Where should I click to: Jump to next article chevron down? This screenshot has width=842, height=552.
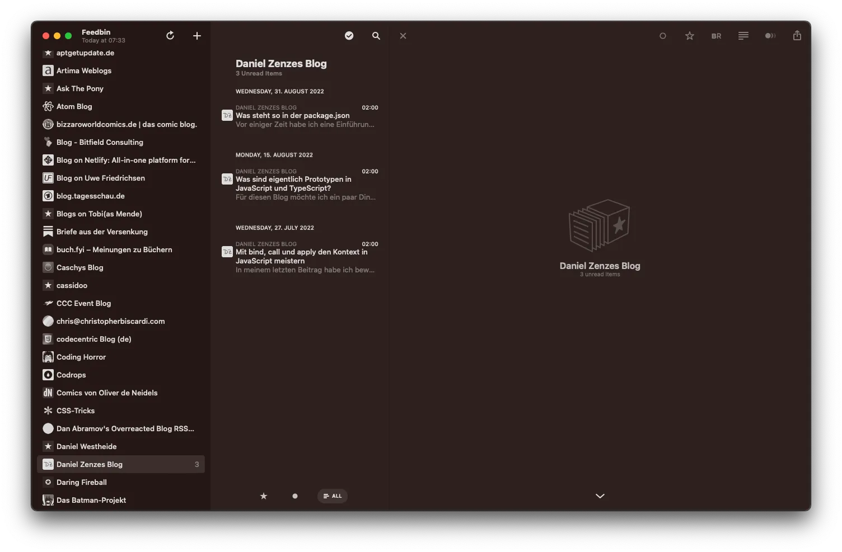click(x=600, y=496)
